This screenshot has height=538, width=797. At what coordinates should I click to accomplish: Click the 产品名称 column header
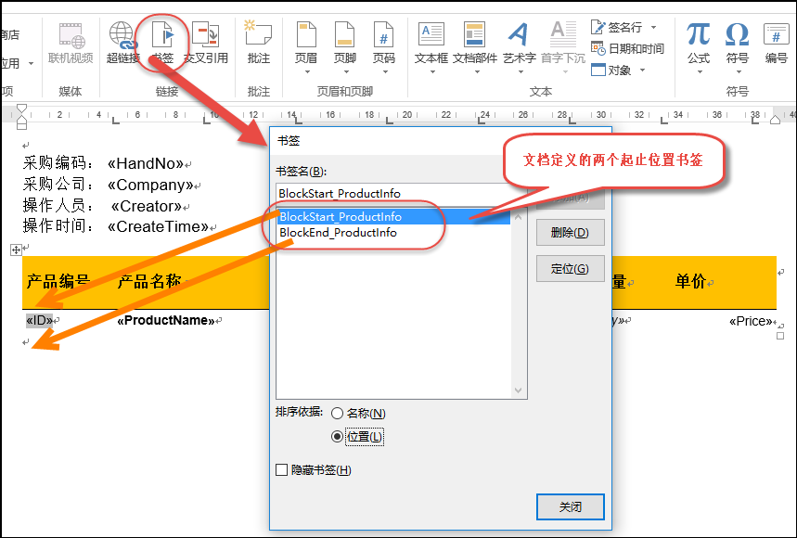(x=149, y=281)
